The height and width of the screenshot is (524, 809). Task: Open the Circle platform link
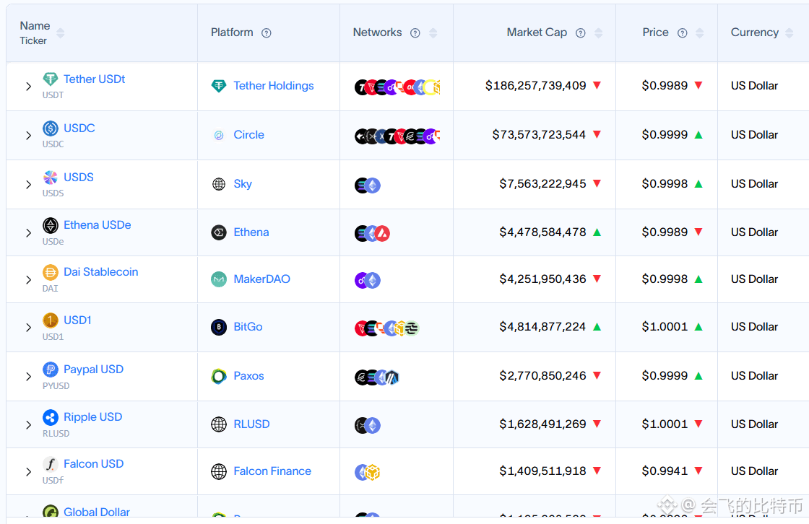pos(248,135)
